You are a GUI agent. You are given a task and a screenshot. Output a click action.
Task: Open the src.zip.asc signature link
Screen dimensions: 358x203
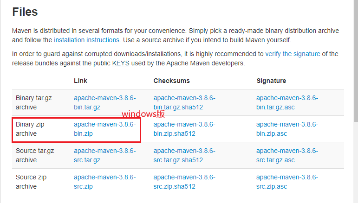tap(287, 182)
